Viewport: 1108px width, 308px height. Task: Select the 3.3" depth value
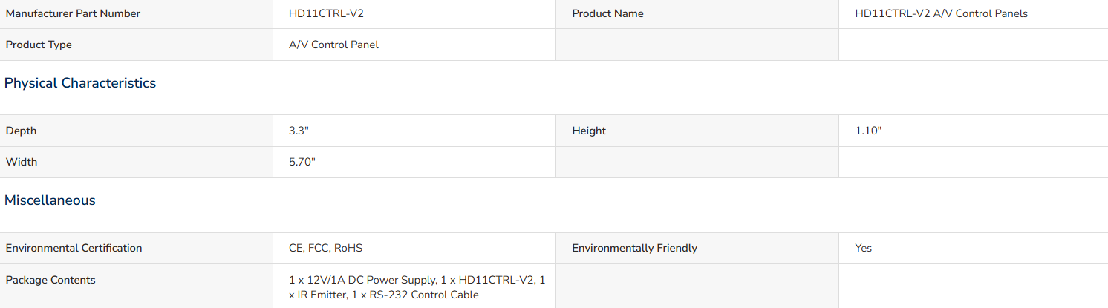click(299, 131)
